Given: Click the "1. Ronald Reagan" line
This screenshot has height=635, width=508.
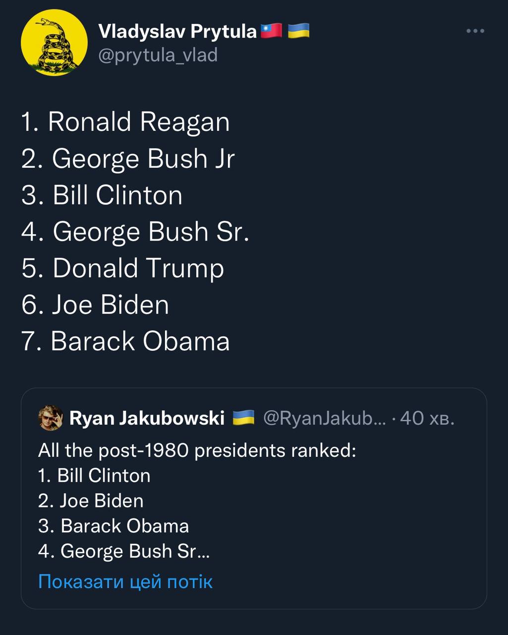Looking at the screenshot, I should [125, 122].
